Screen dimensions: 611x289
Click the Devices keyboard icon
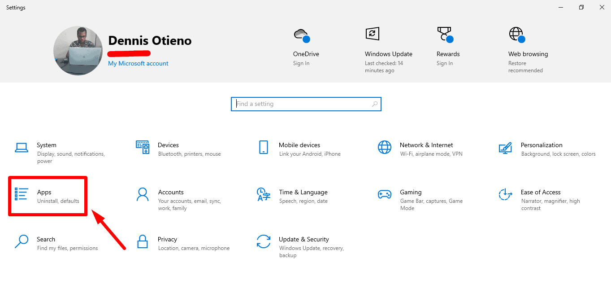click(142, 147)
